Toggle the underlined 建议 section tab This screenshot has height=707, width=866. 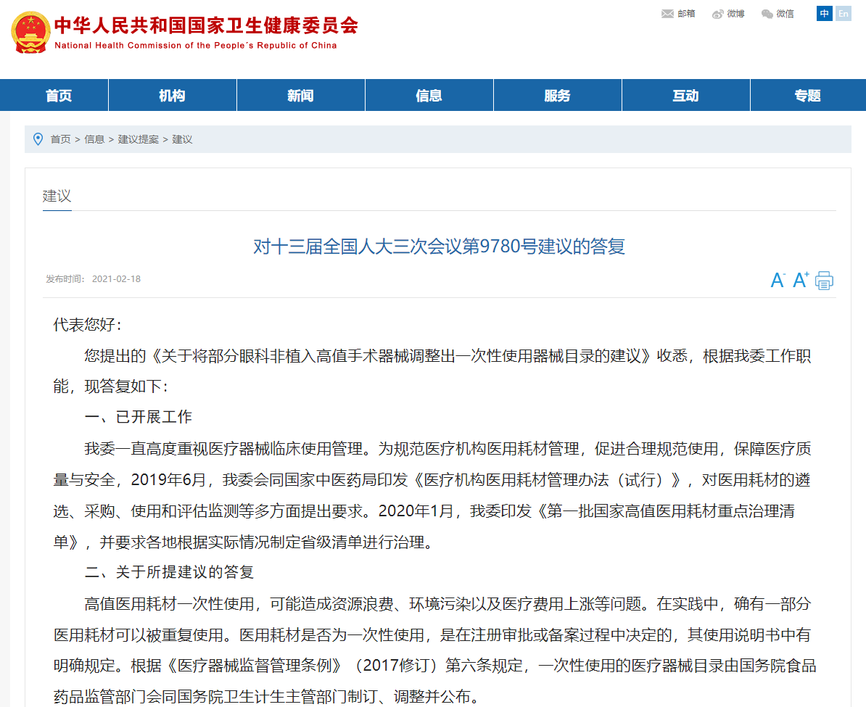coord(57,196)
